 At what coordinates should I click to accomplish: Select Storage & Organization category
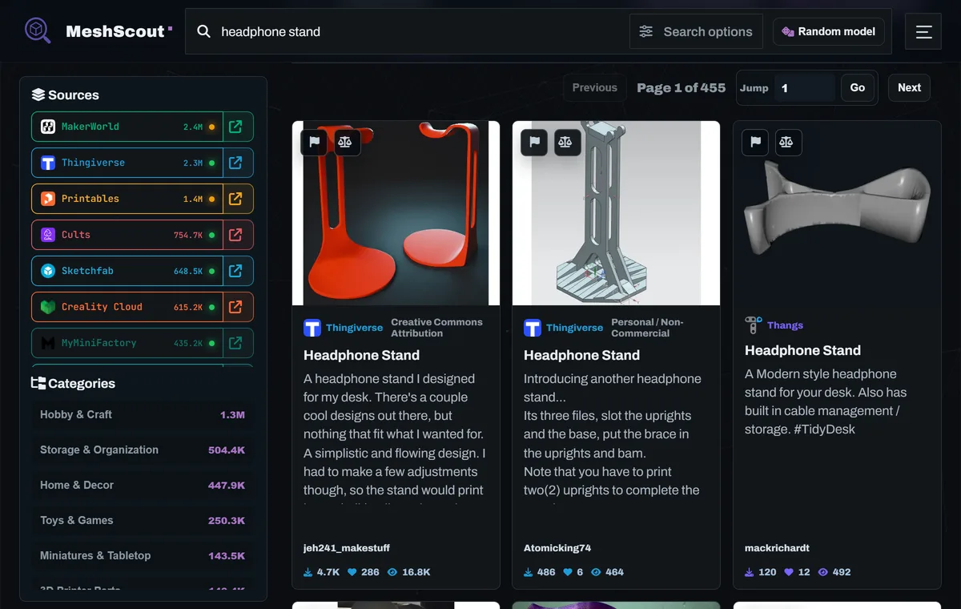pos(143,450)
